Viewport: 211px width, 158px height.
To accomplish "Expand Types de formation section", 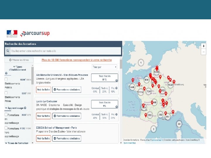I will (x=17, y=143).
